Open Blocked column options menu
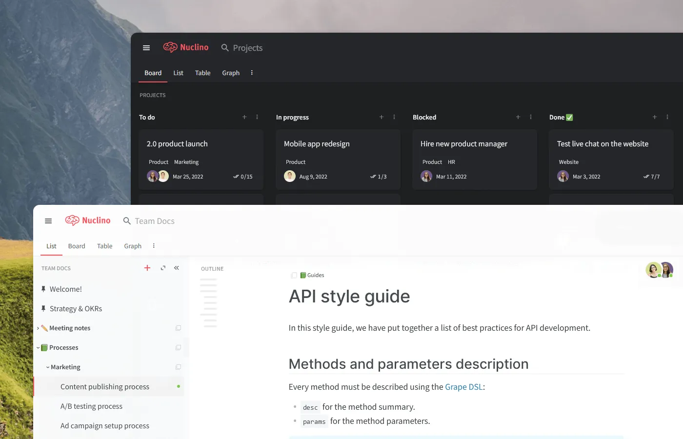 point(531,117)
